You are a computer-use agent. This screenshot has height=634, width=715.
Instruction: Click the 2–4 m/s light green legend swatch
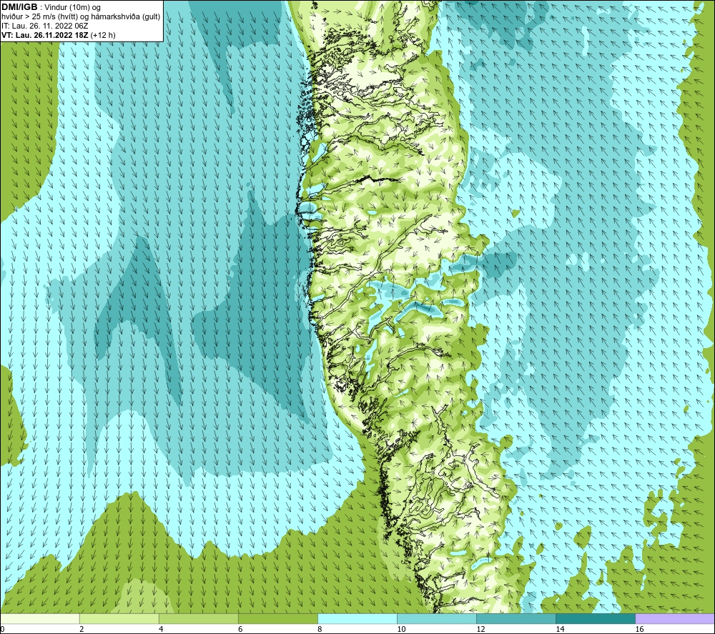tap(119, 619)
